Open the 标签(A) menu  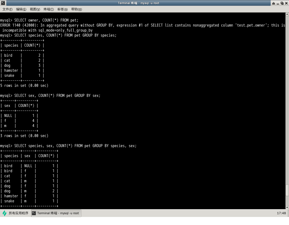(62, 9)
